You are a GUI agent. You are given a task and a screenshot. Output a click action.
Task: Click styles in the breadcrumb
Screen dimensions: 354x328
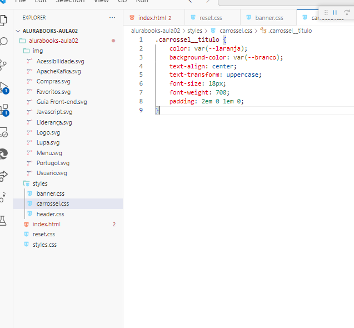[195, 31]
